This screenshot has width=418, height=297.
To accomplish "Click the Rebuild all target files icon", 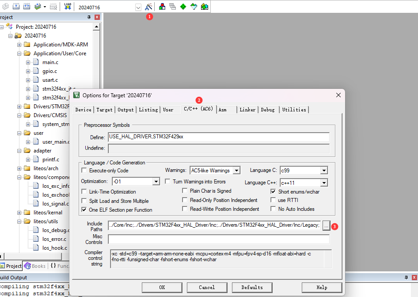I will point(27,7).
